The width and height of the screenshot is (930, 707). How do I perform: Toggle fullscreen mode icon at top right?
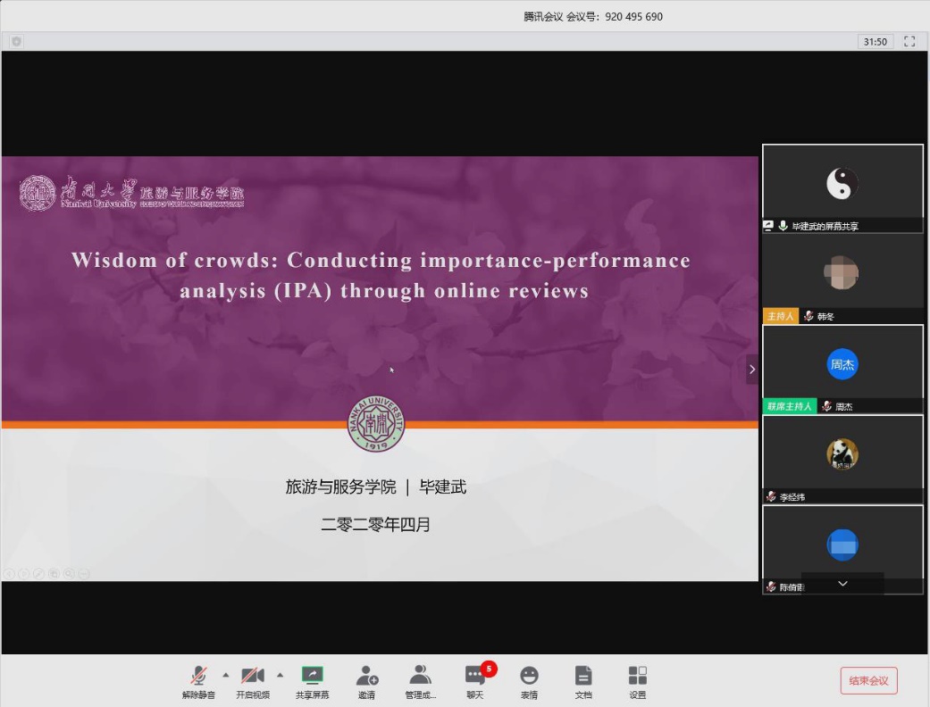tap(909, 41)
